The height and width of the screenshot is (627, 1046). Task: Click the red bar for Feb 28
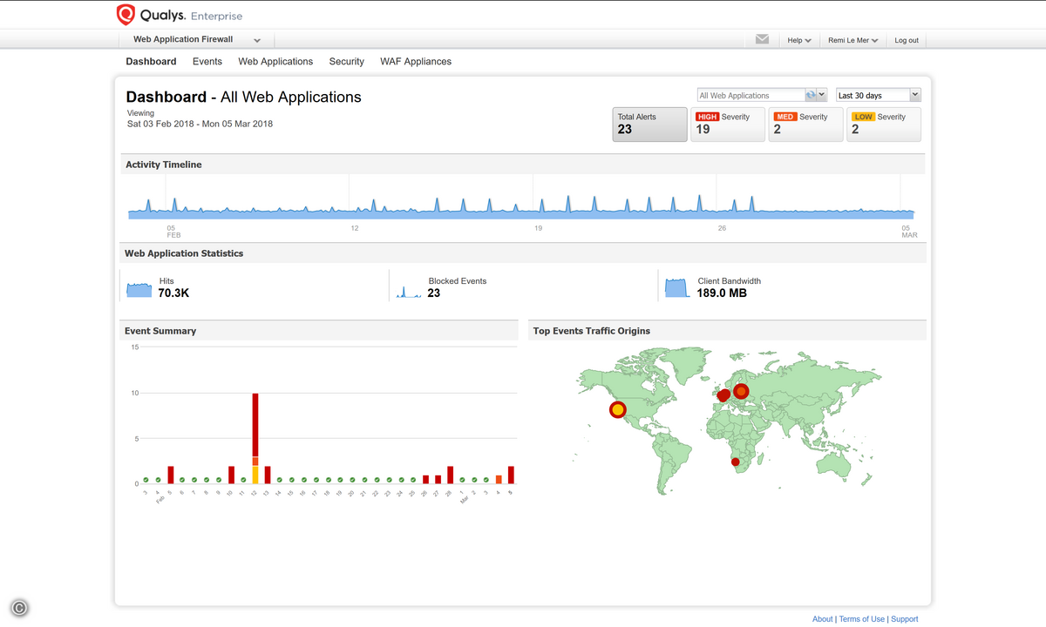click(x=450, y=475)
